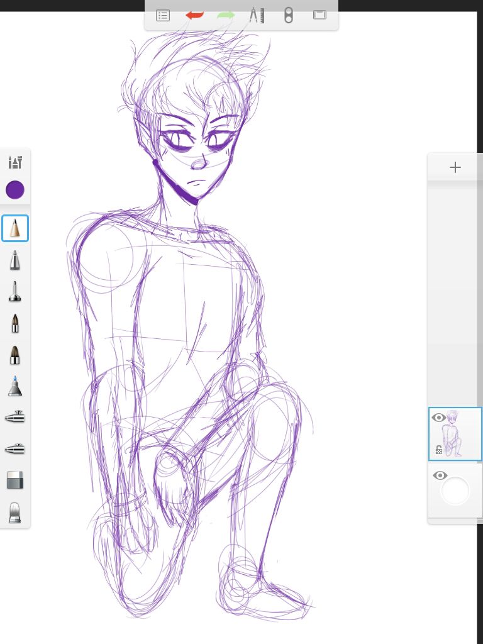
Task: Undo last stroke with red arrow
Action: pyautogui.click(x=195, y=16)
